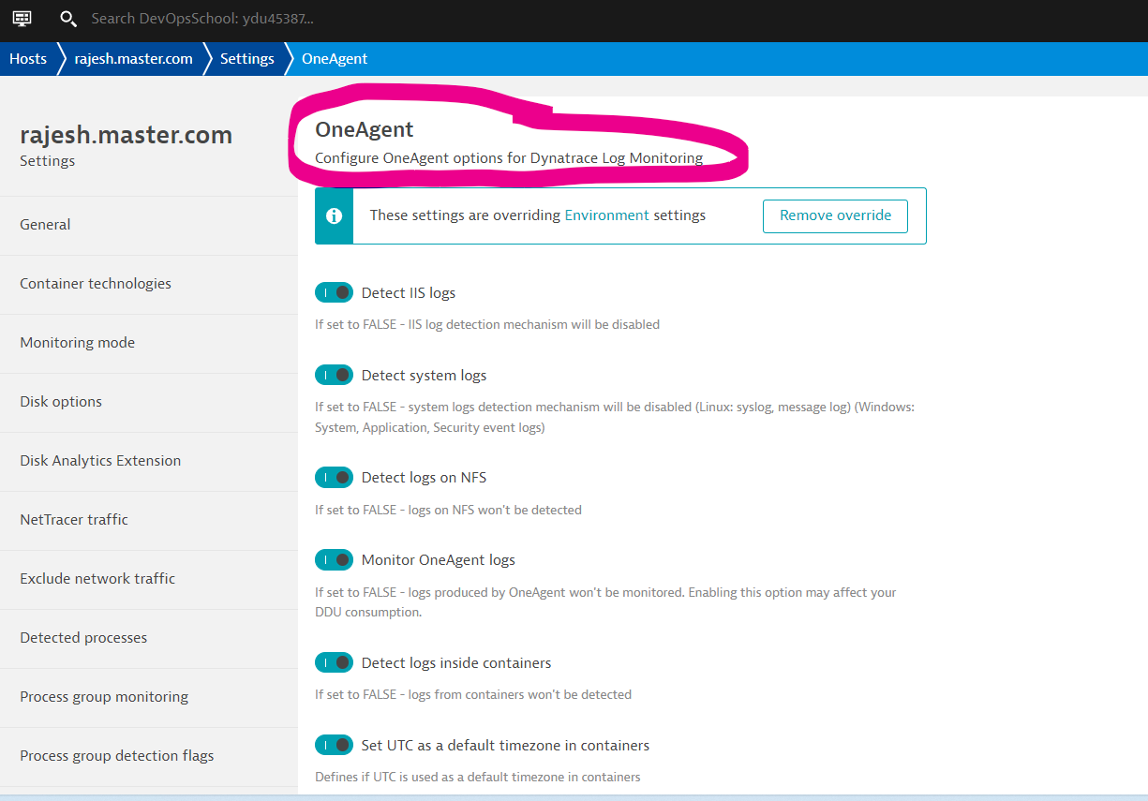1148x801 pixels.
Task: Click the IIS log detection description text
Action: [487, 325]
